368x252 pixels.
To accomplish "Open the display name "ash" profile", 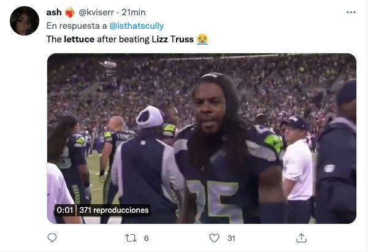I will tap(53, 12).
